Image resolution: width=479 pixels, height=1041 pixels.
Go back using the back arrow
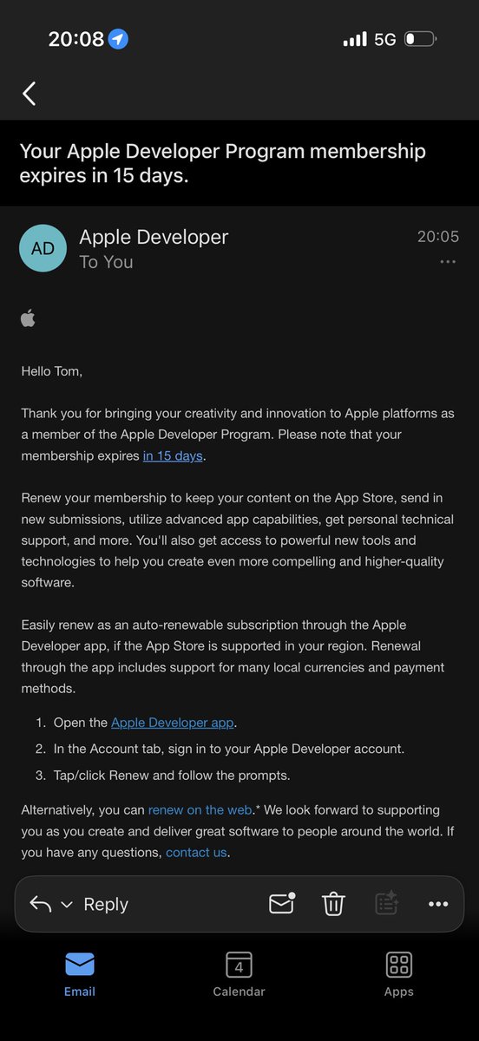(30, 94)
